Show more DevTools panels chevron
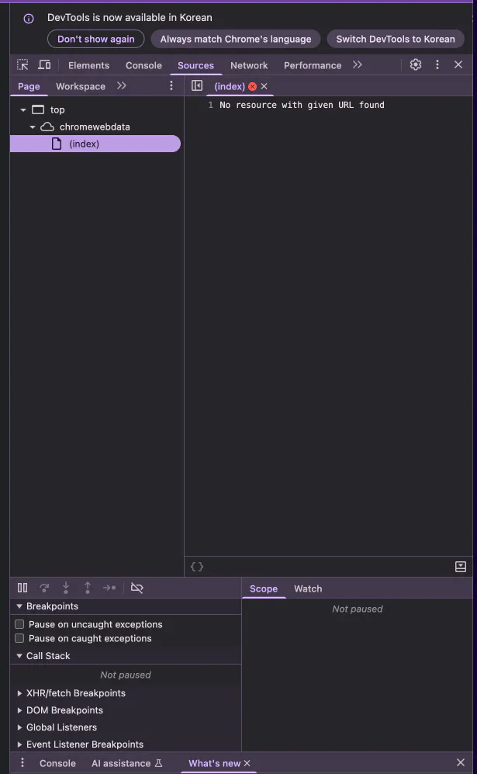The width and height of the screenshot is (477, 774). tap(357, 64)
